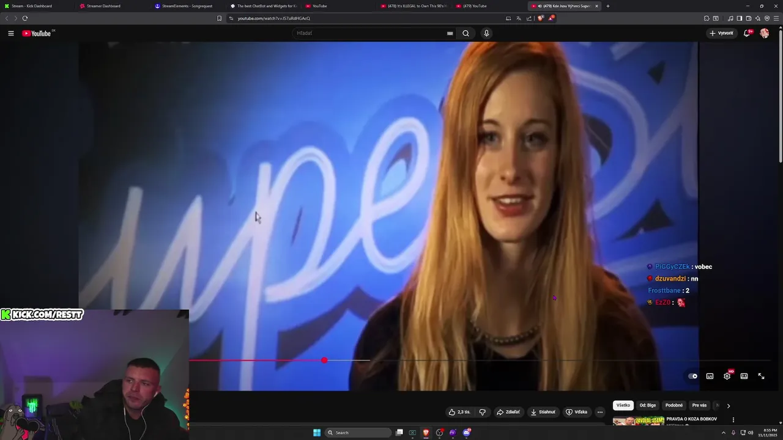Image resolution: width=783 pixels, height=440 pixels.
Task: Click the Vytvoriť create button
Action: (x=721, y=33)
